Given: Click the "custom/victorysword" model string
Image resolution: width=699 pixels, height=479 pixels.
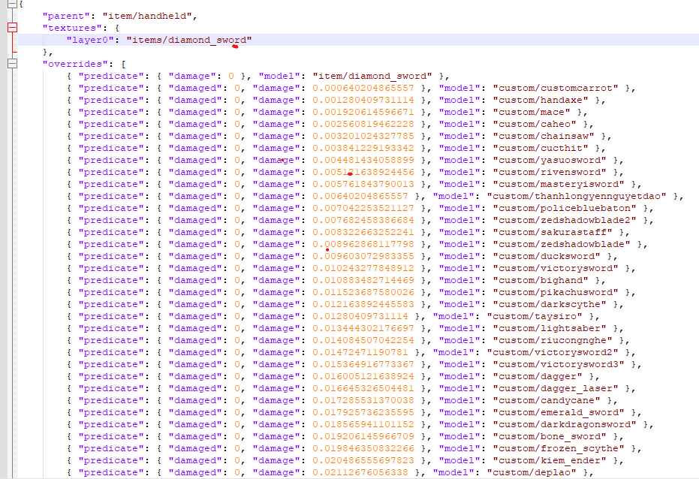Looking at the screenshot, I should pos(556,269).
